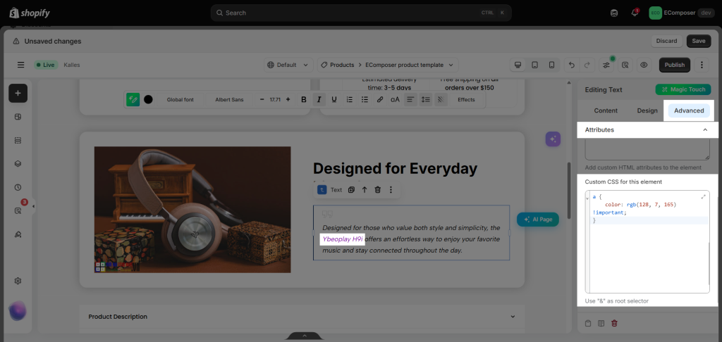
Task: Redo the last change
Action: click(x=587, y=65)
